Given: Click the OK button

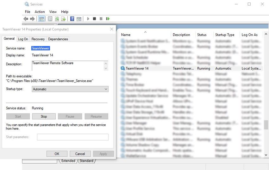Looking at the screenshot, I should (x=57, y=154).
